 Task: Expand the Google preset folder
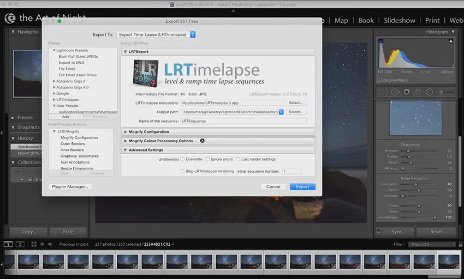(54, 93)
